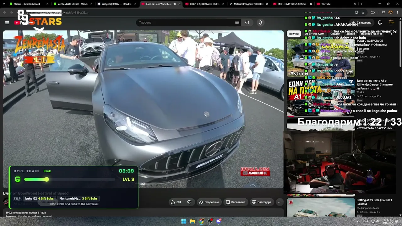The height and width of the screenshot is (226, 402).
Task: Click the YouTube search magnifier button
Action: [247, 23]
